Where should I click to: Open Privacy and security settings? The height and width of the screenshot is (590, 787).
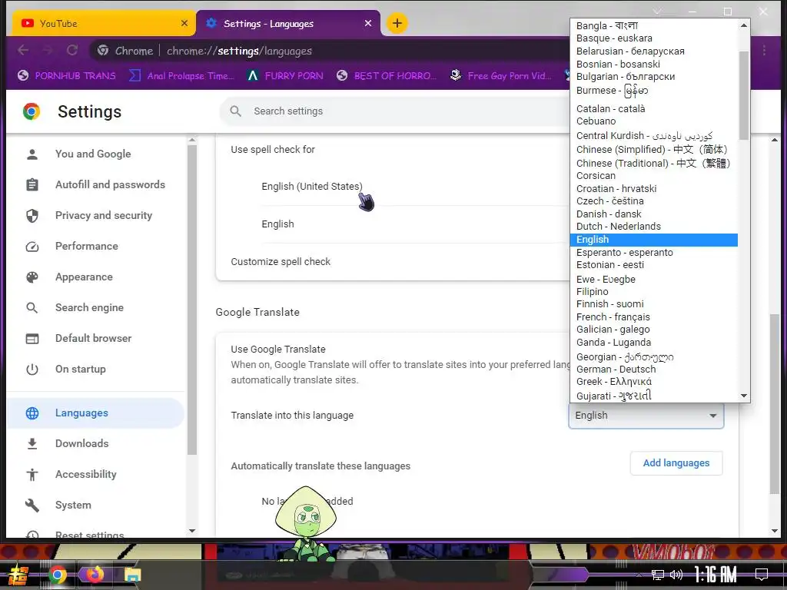tap(104, 215)
